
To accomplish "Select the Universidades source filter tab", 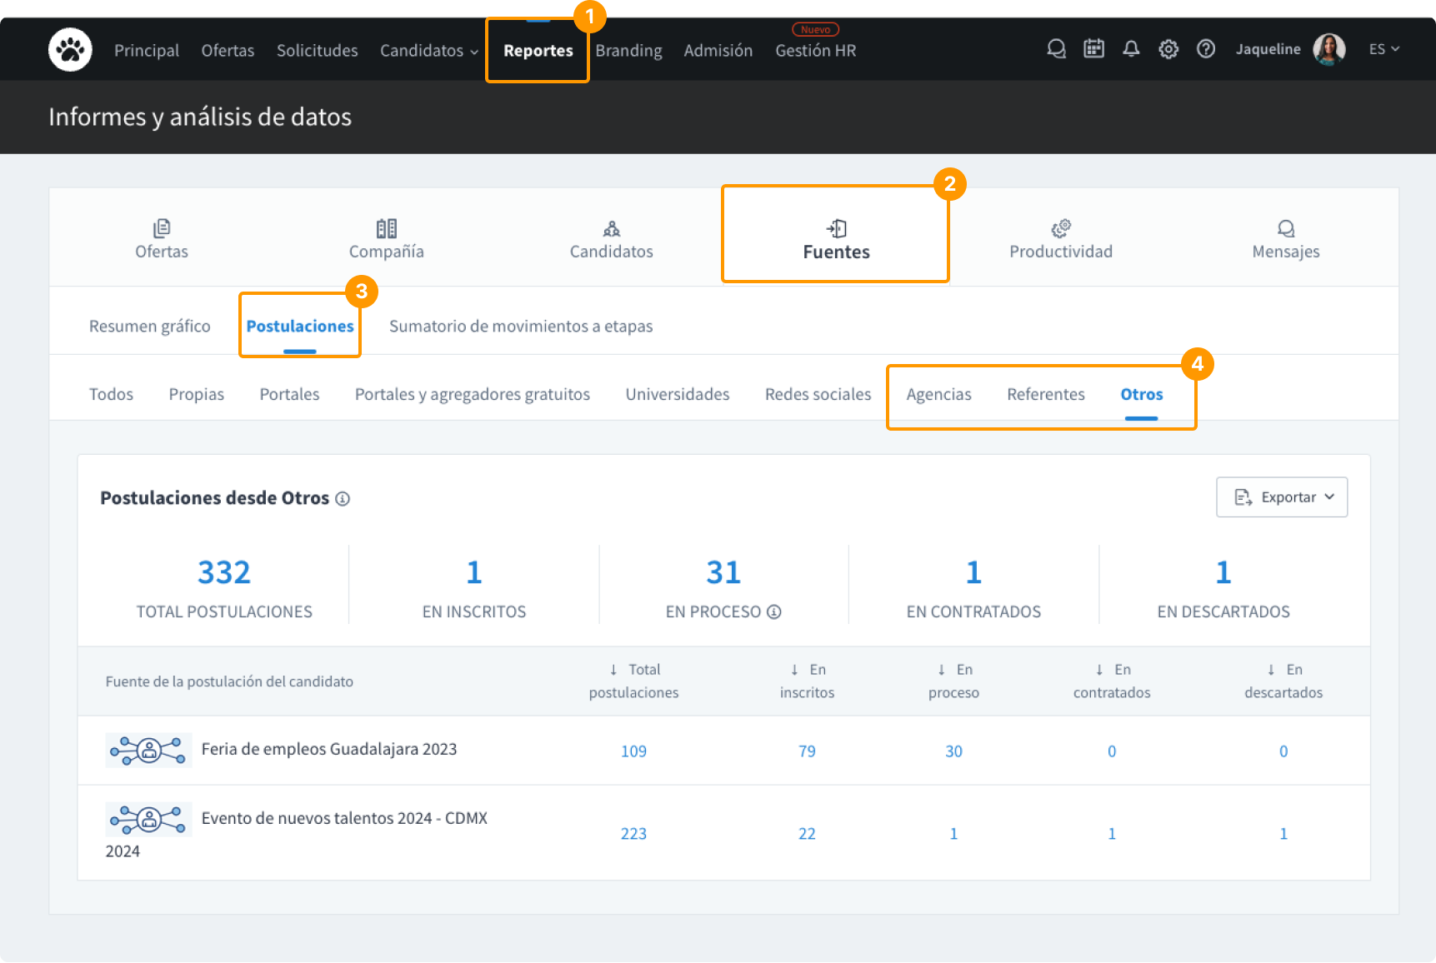I will coord(677,395).
